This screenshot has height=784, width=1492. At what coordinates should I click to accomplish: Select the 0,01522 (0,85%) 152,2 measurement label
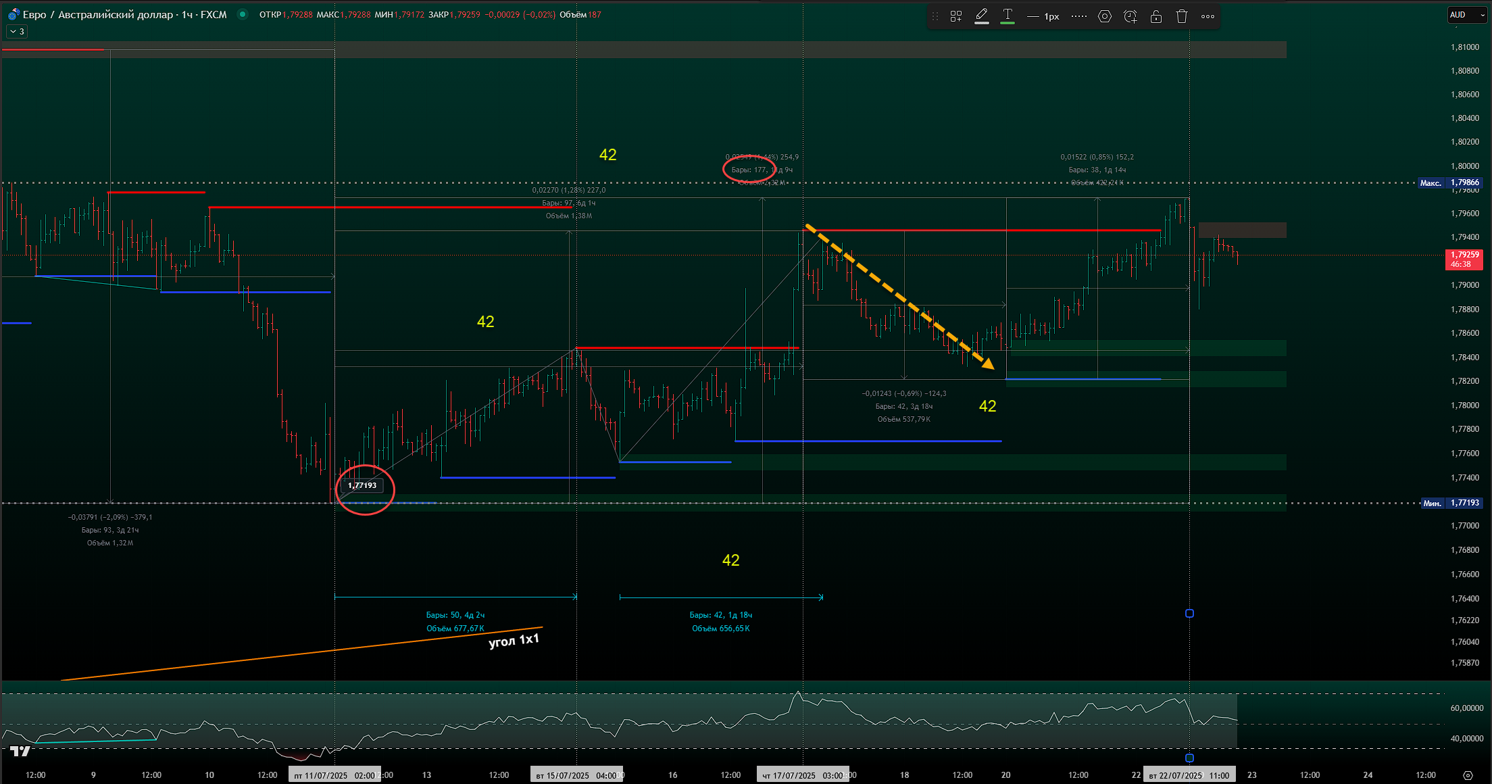[1097, 157]
